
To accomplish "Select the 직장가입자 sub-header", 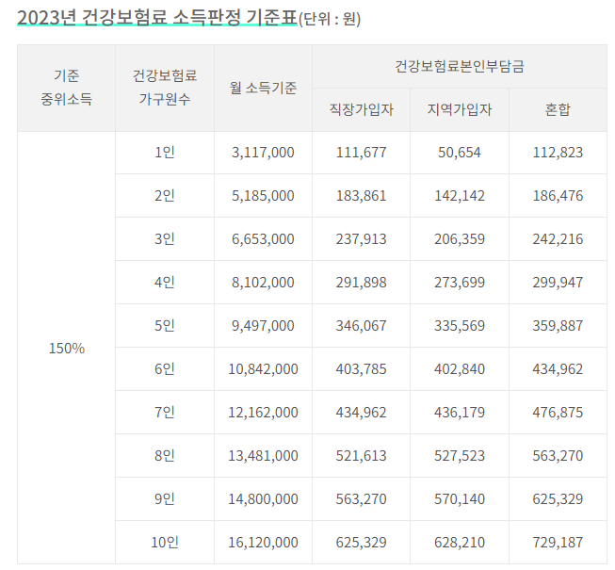I will coord(362,109).
